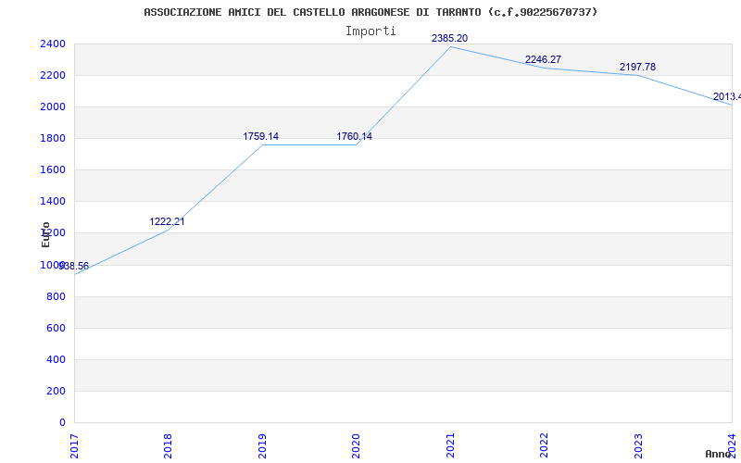Click the 2024 x-axis year label
The height and width of the screenshot is (463, 741).
732,445
